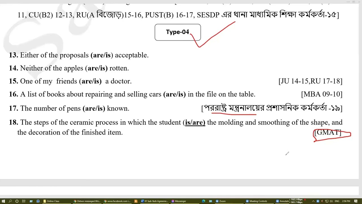
Task: Open Task View on taskbar
Action: (x=24, y=201)
